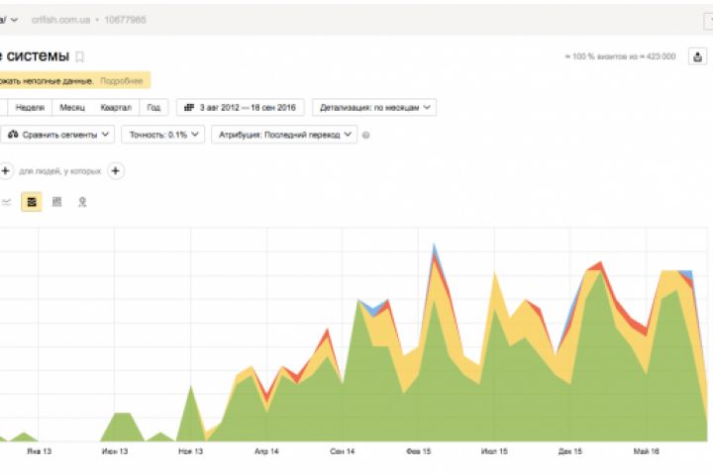Add a condition with the plus after 'для людей, у которых'
The image size is (713, 475).
[x=116, y=171]
